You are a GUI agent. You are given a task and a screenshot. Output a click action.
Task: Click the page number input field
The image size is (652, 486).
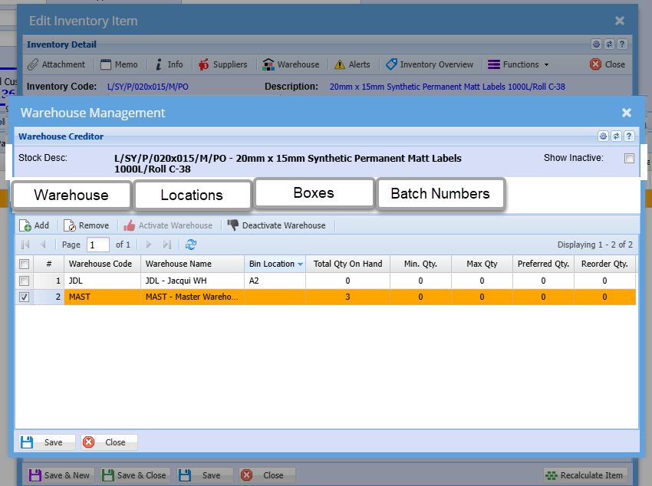tap(97, 245)
